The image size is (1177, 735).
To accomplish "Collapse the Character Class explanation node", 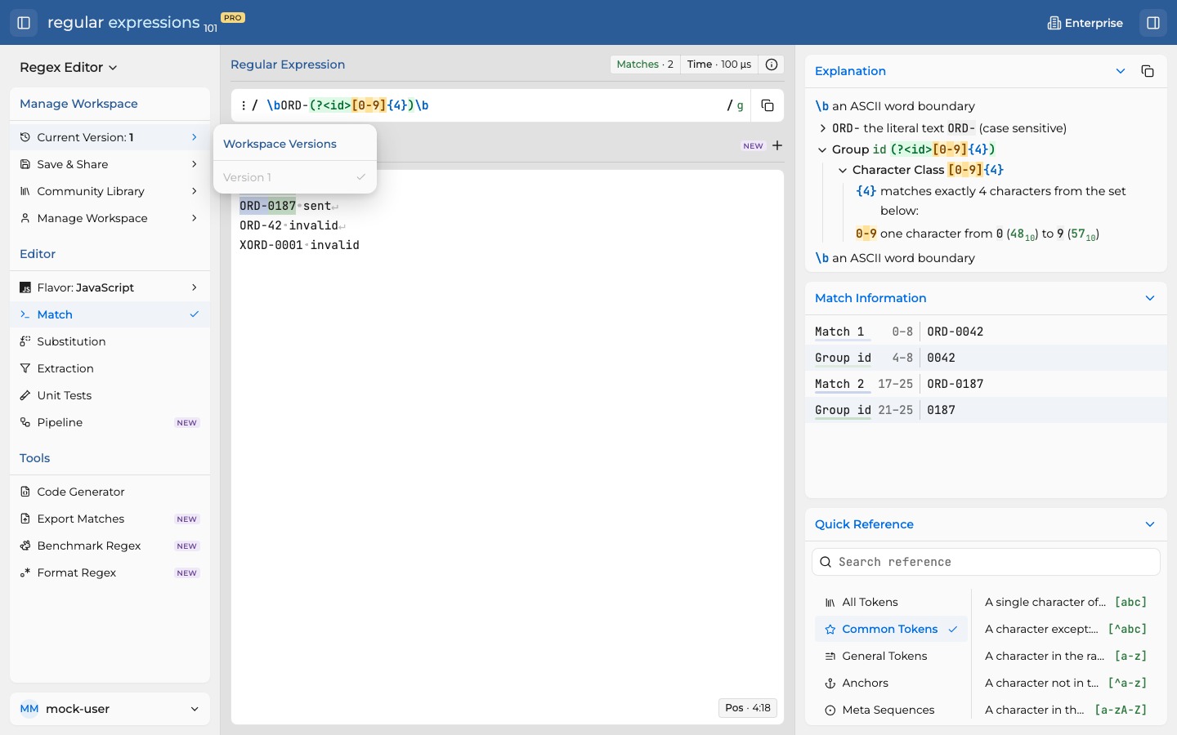I will point(843,170).
